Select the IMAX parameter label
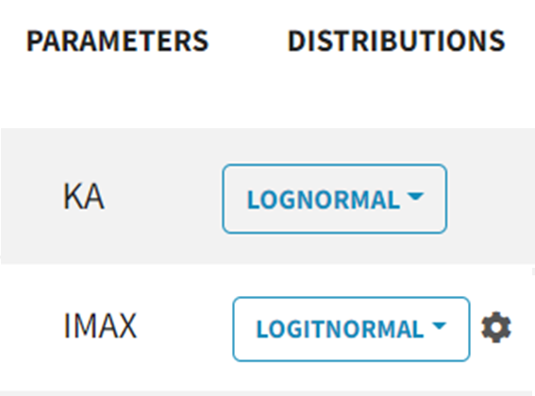Screen dimensions: 535x396 pyautogui.click(x=100, y=325)
